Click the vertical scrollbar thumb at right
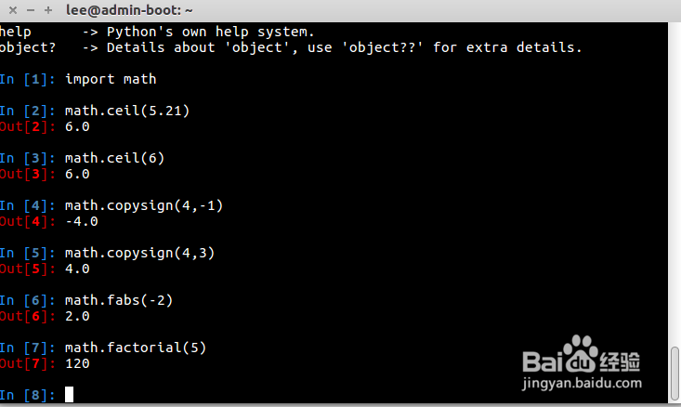The height and width of the screenshot is (407, 681). click(674, 373)
